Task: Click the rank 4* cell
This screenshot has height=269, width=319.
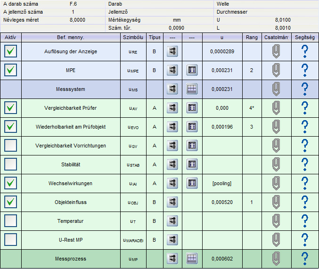Action: point(252,108)
